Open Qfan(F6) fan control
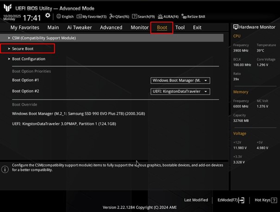The height and width of the screenshot is (212, 280). pyautogui.click(x=121, y=17)
